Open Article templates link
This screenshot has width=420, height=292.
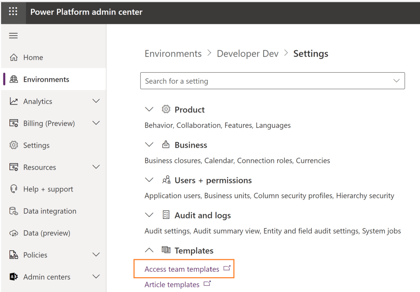tap(172, 284)
